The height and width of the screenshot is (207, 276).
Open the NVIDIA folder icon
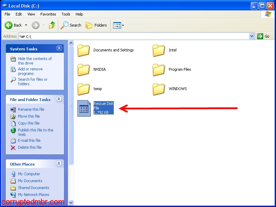pyautogui.click(x=83, y=70)
